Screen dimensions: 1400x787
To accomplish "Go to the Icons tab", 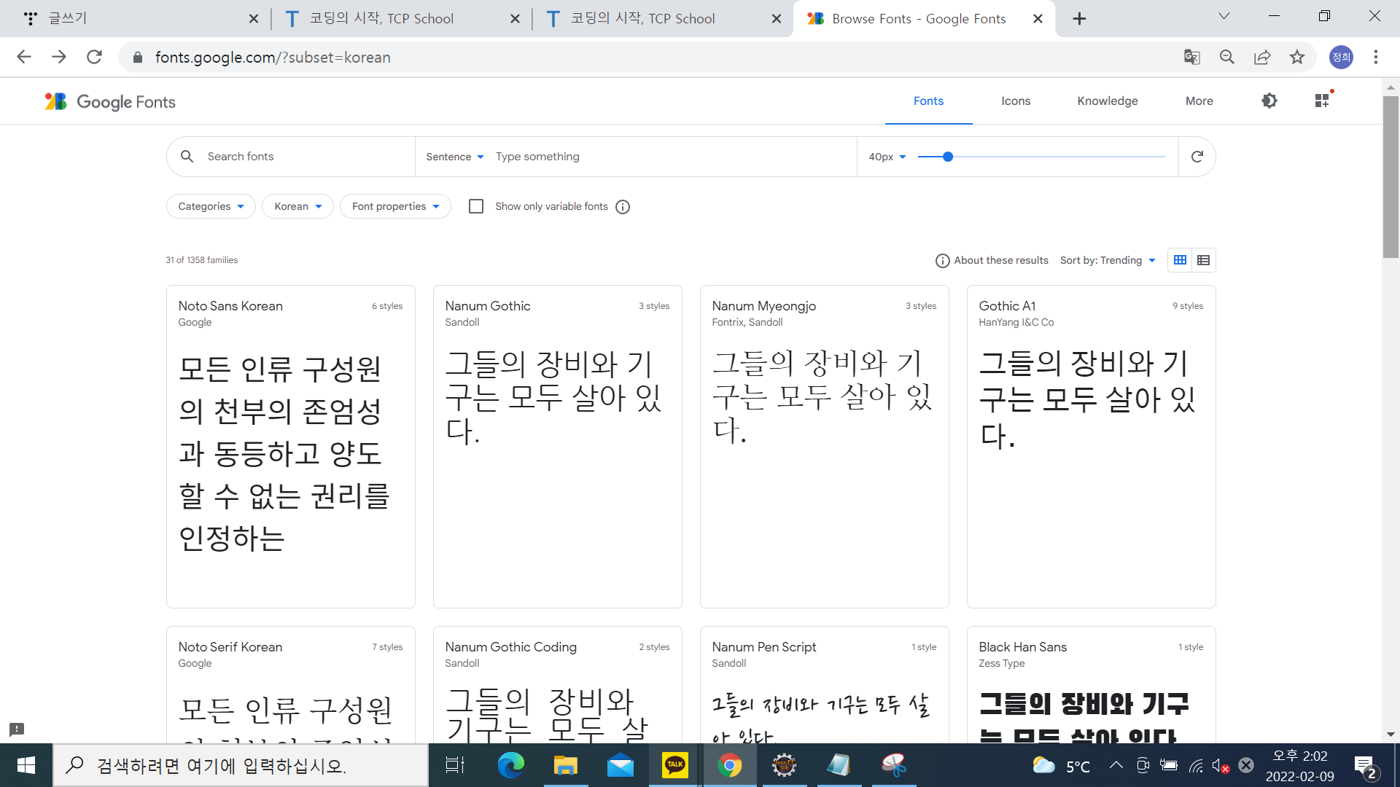I will (1016, 101).
